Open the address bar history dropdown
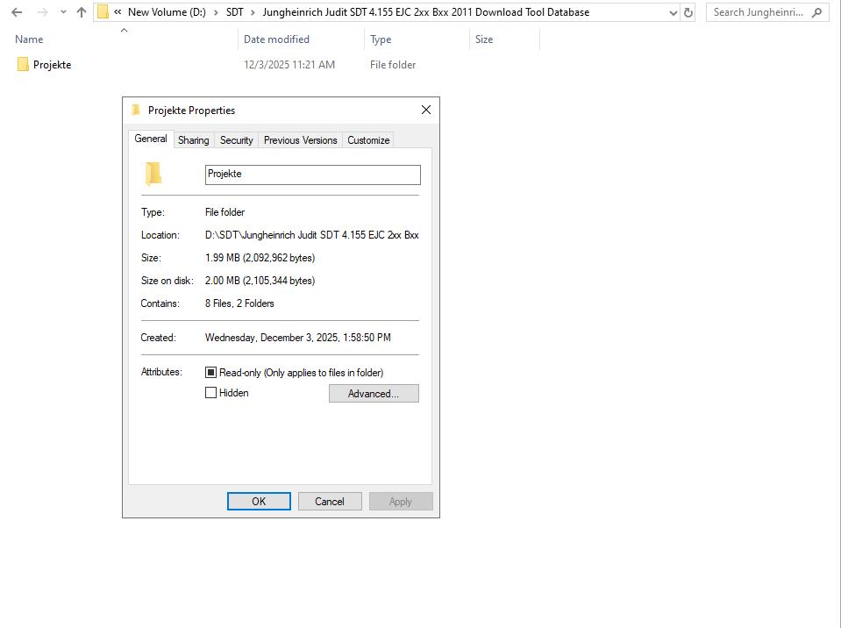Image resolution: width=841 pixels, height=628 pixels. [x=674, y=12]
